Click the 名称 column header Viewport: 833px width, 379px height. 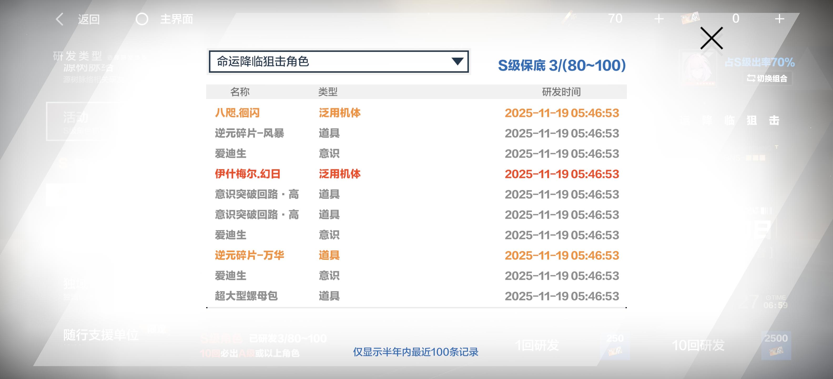coord(240,92)
